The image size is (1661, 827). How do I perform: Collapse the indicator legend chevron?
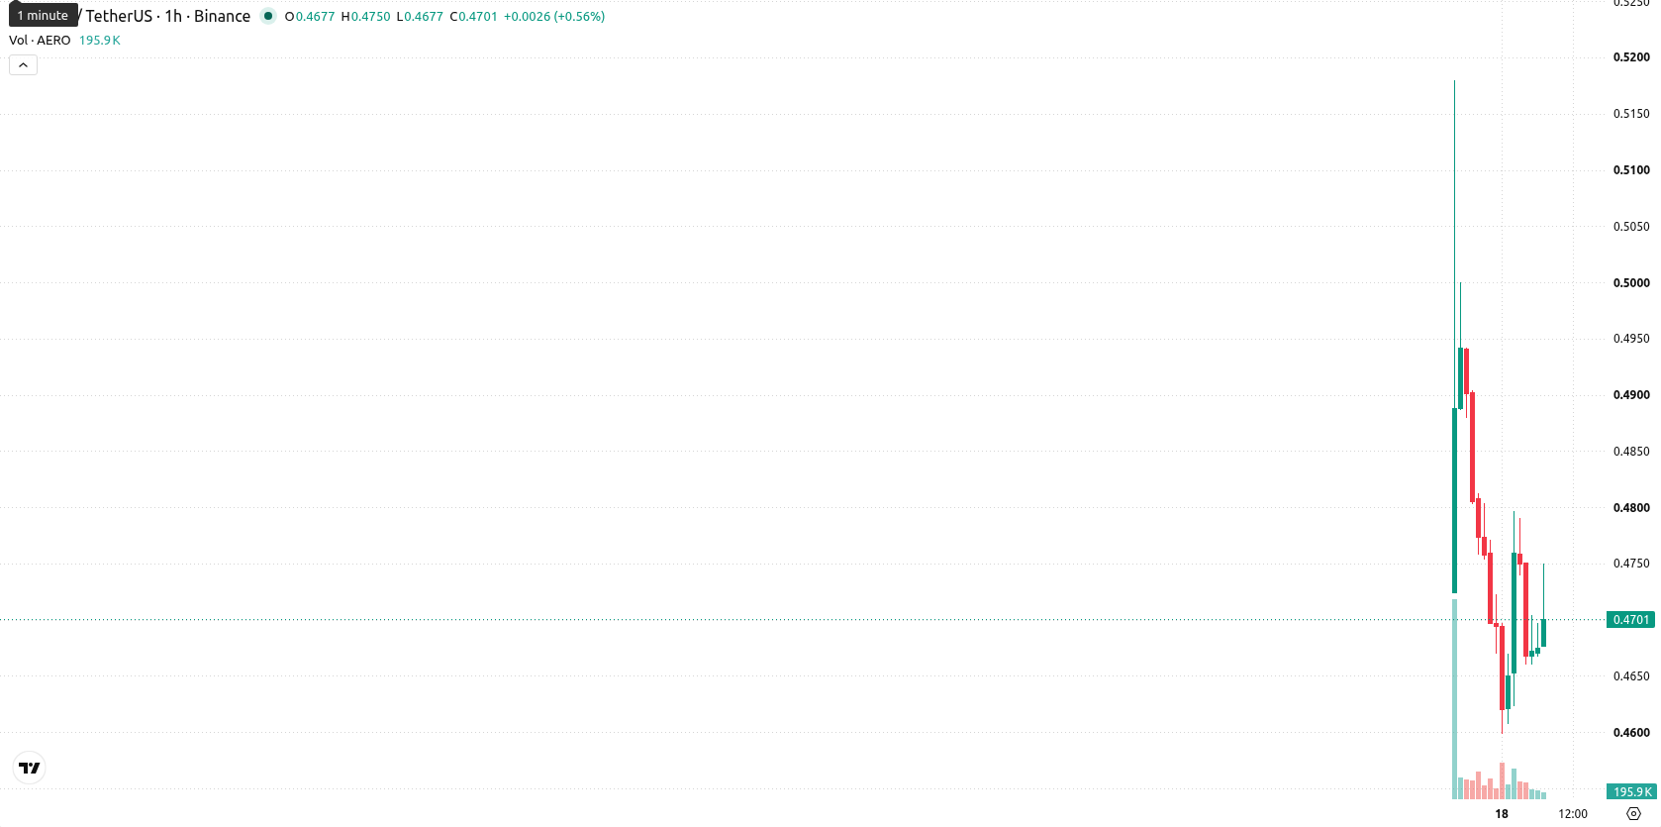[23, 65]
